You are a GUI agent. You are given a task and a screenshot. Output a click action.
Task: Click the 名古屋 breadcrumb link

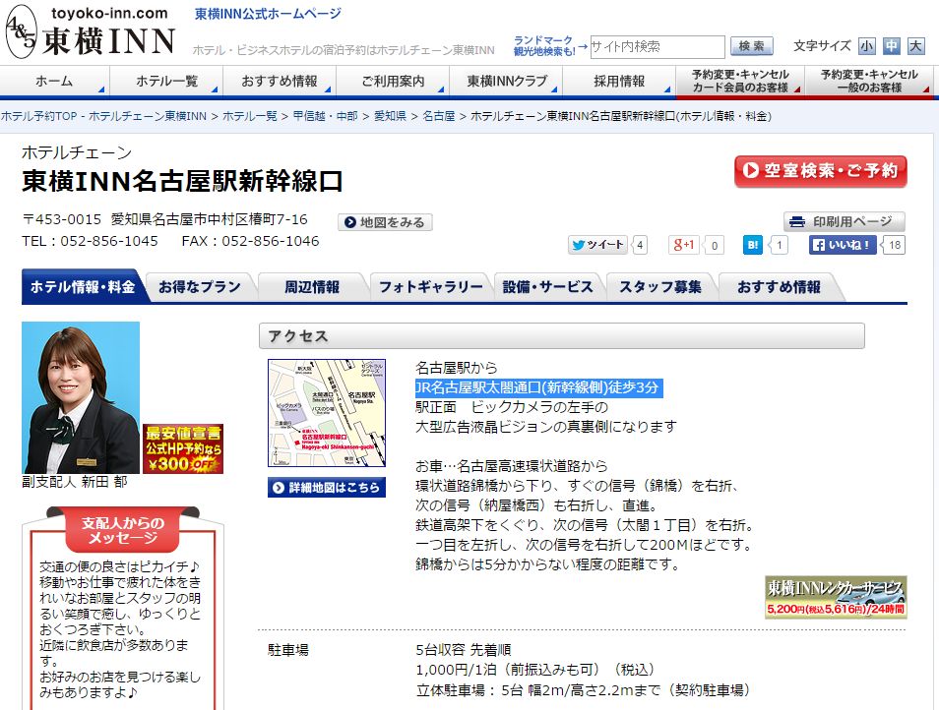pos(438,116)
